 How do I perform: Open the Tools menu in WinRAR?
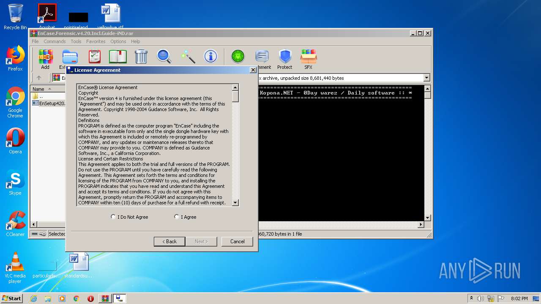pyautogui.click(x=76, y=41)
